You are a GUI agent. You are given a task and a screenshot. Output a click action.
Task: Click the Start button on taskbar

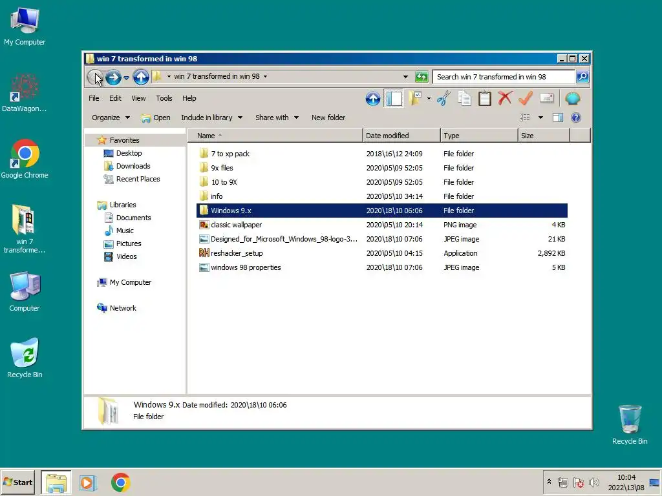17,482
